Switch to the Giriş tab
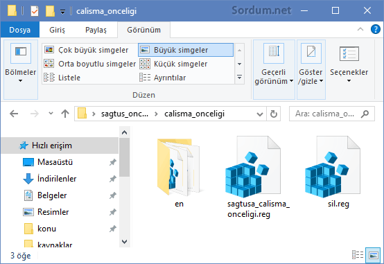Image resolution: width=384 pixels, height=264 pixels. click(57, 30)
